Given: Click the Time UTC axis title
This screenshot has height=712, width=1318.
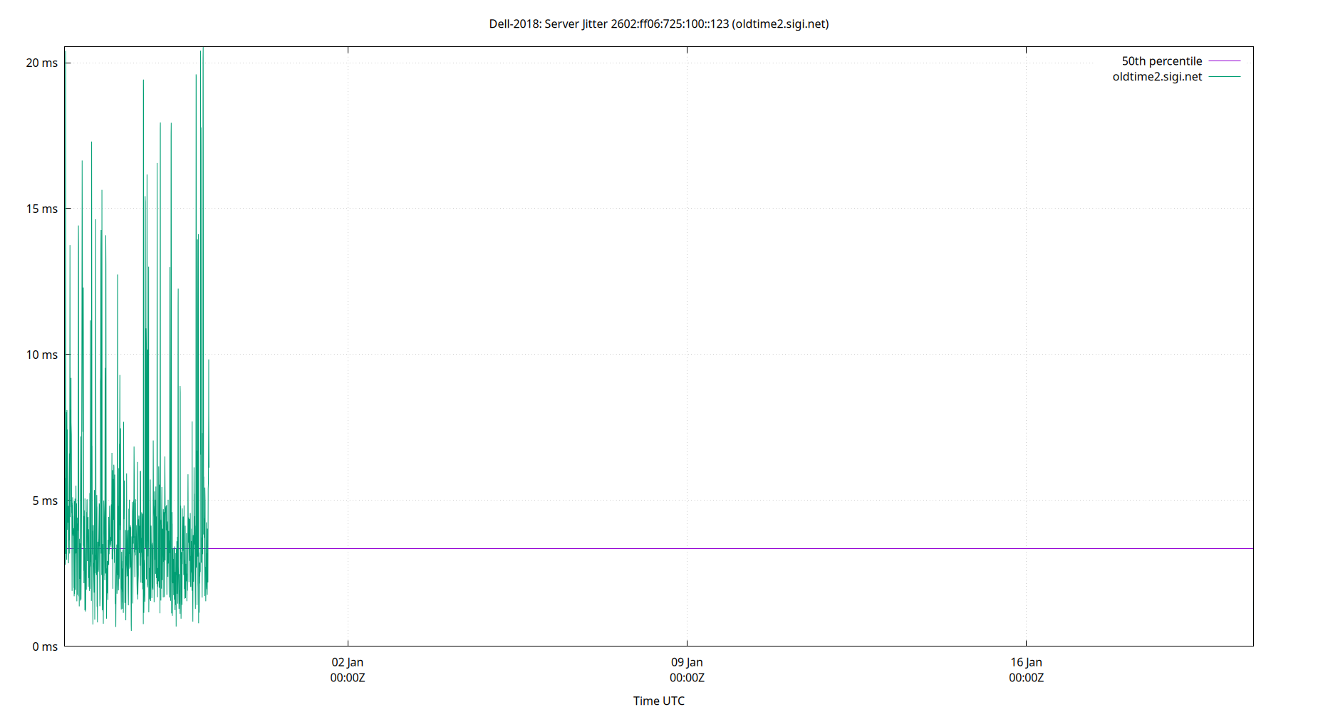Looking at the screenshot, I should [x=658, y=701].
